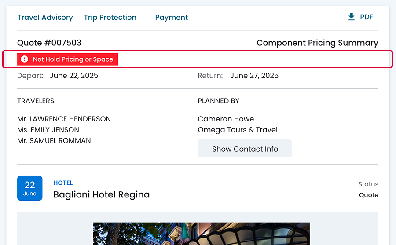396x245 pixels.
Task: Click planner name Cameron Howe
Action: click(226, 119)
